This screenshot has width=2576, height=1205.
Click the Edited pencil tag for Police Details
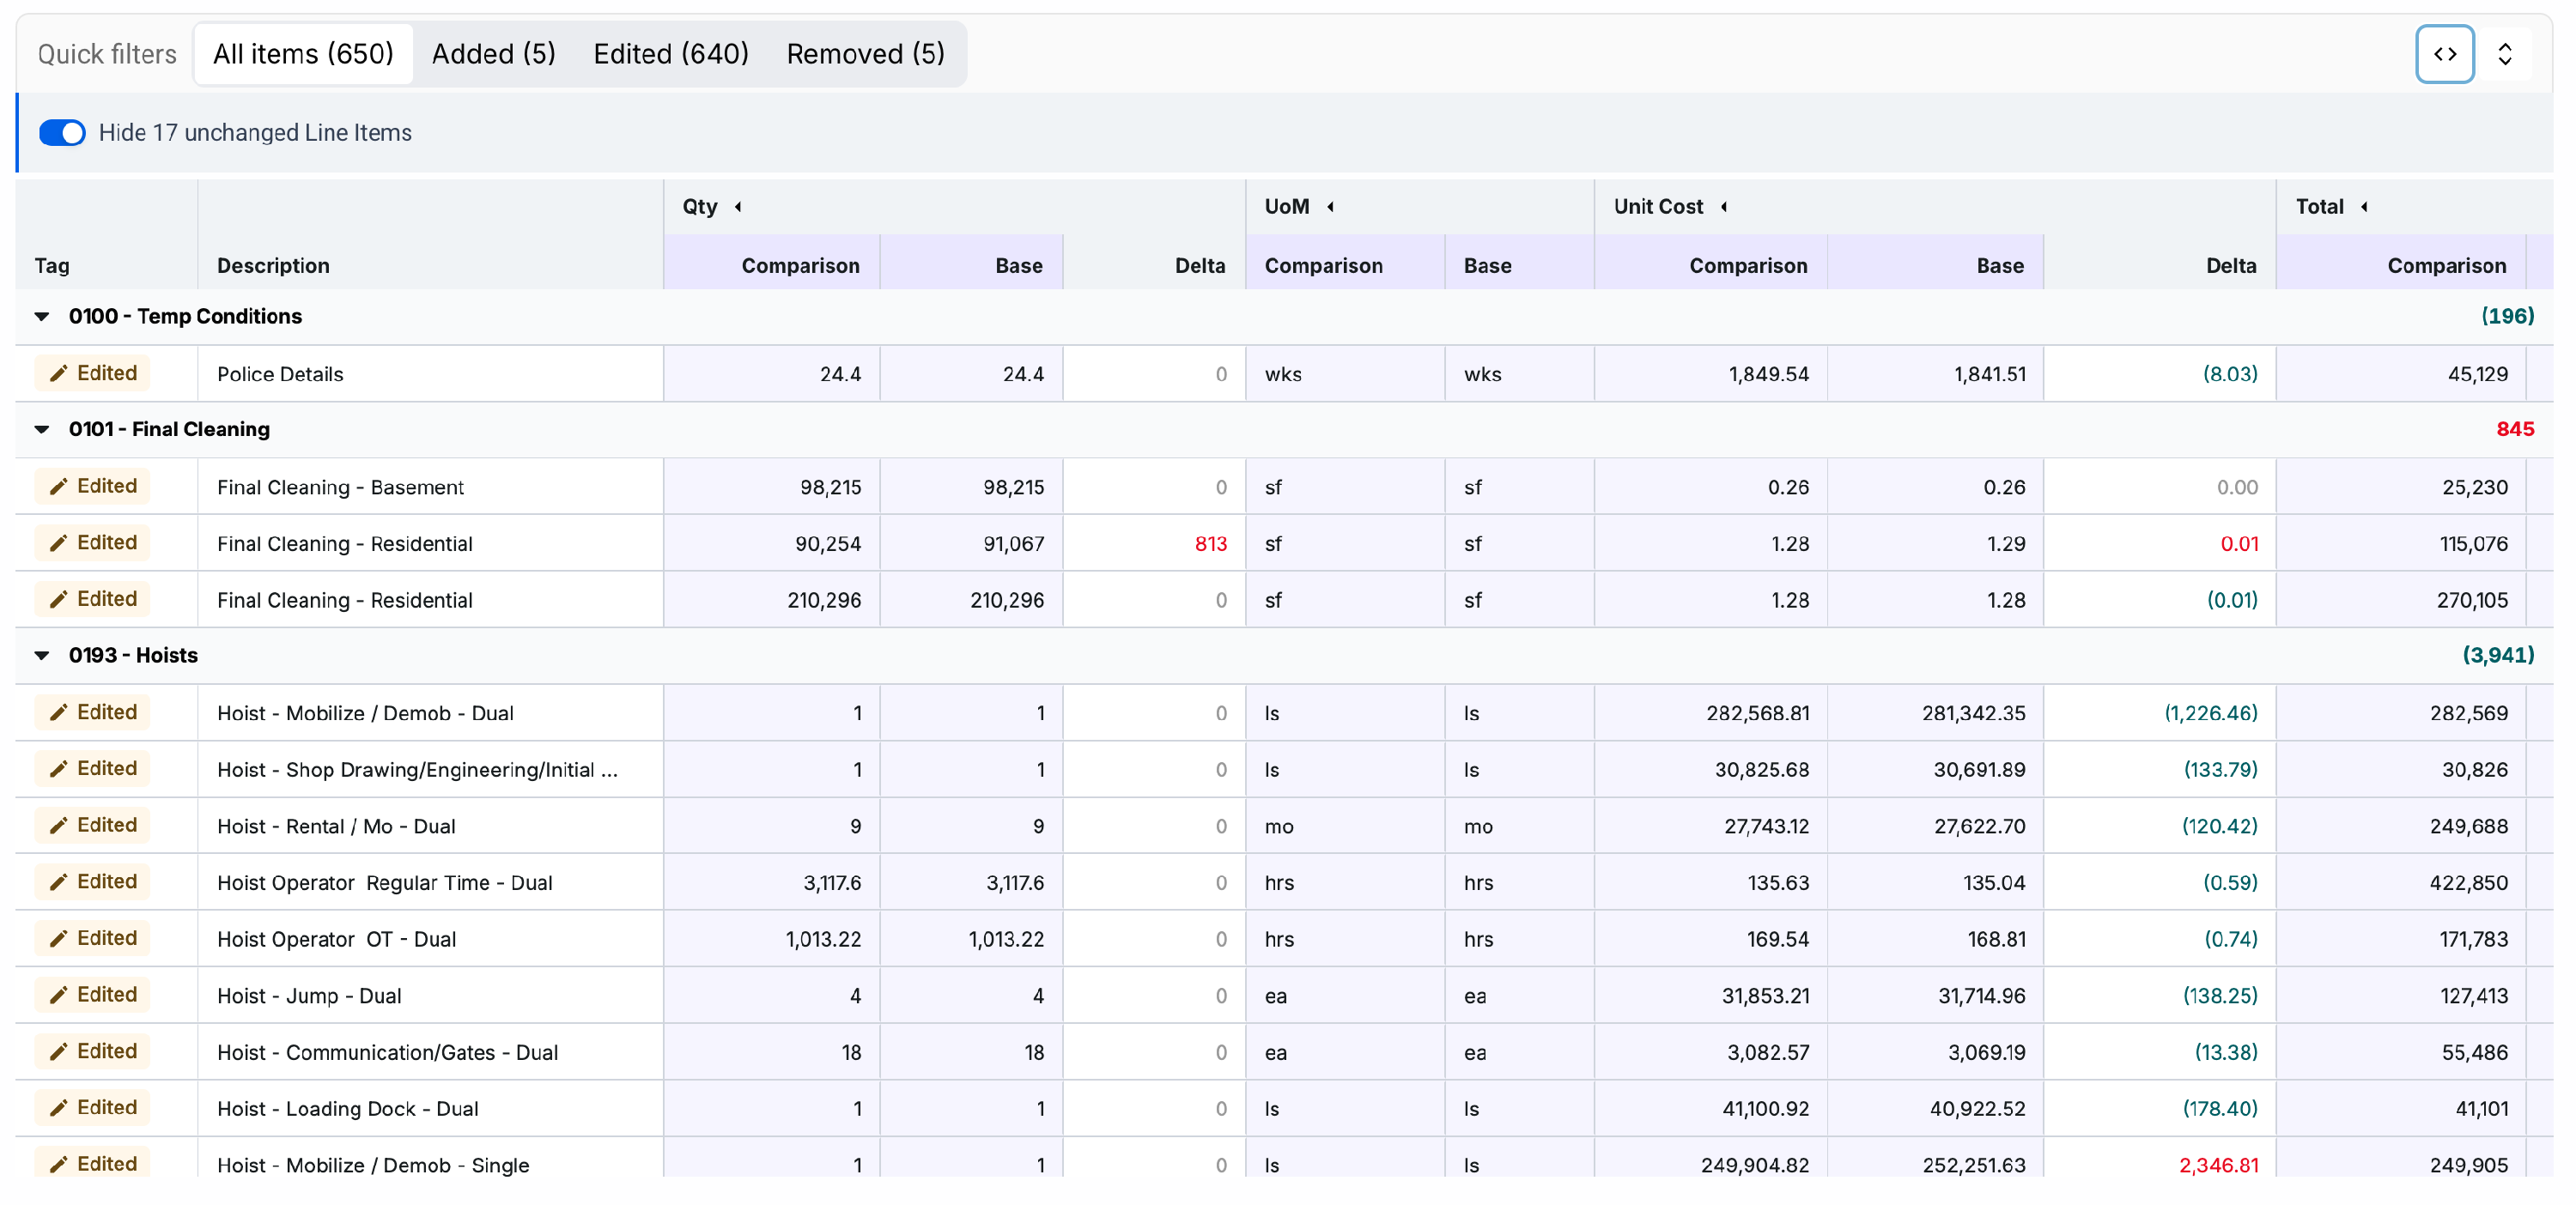93,372
